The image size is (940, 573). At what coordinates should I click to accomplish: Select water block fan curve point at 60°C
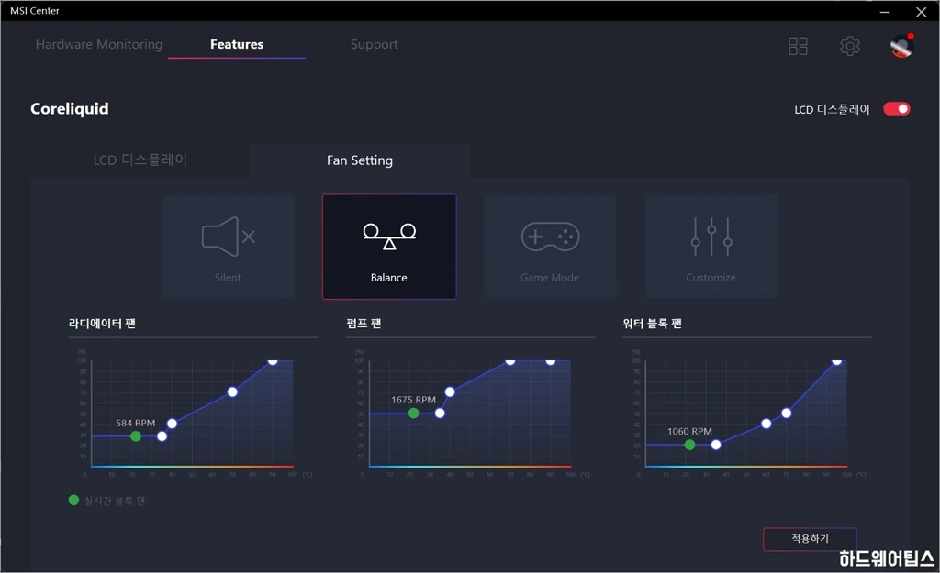[x=767, y=424]
